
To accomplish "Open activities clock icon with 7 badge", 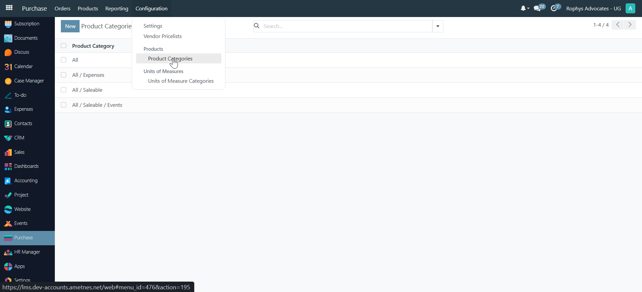I will [556, 8].
